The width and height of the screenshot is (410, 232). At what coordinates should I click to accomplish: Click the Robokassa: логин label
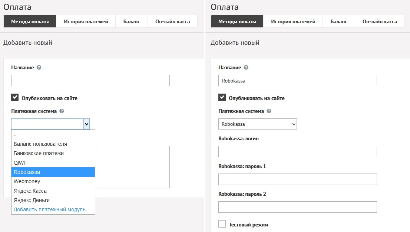click(x=238, y=139)
